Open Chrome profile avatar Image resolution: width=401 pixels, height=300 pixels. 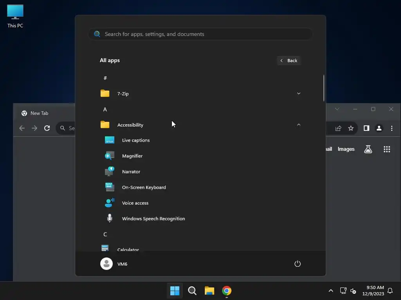click(379, 128)
